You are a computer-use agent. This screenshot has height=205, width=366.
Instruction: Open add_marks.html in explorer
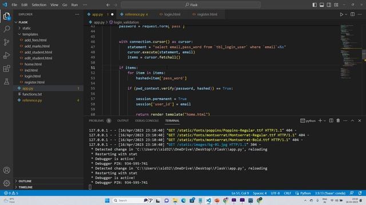pos(37,46)
